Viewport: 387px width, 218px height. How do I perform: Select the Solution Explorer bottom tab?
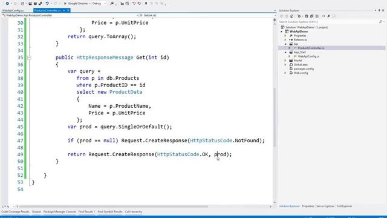289,206
